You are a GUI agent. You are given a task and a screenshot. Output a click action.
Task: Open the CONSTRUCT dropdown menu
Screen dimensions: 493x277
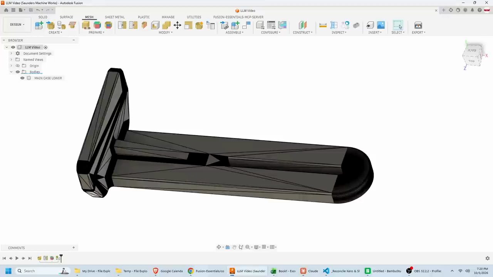(303, 32)
